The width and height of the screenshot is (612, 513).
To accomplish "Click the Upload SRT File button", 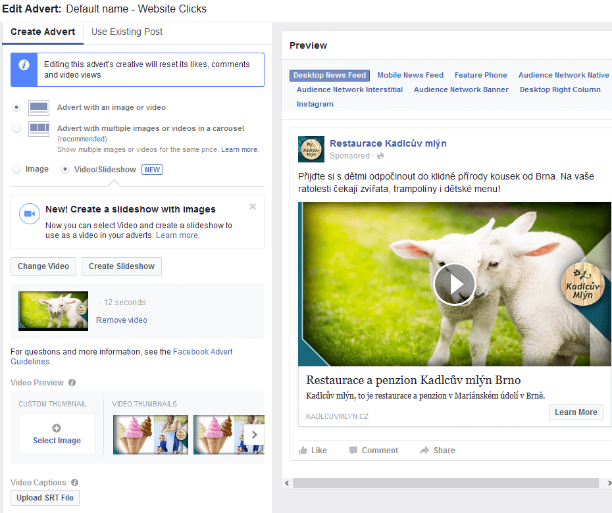I will click(45, 498).
